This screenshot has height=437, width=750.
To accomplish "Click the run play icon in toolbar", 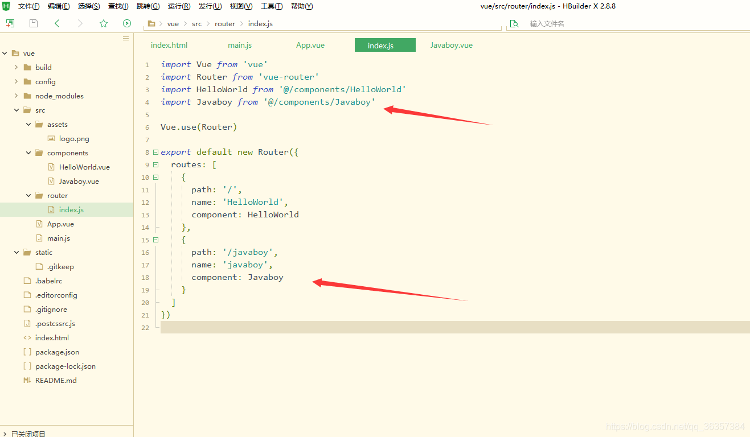I will (127, 23).
